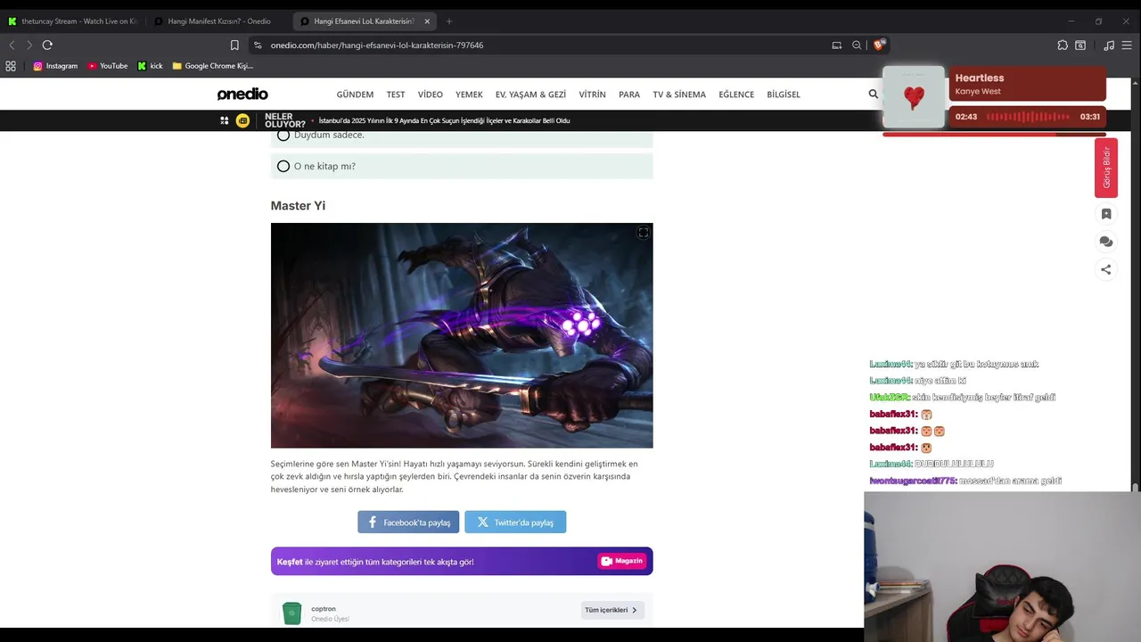
Task: Open the EV, YAŞAM & GEZİ section
Action: point(530,94)
